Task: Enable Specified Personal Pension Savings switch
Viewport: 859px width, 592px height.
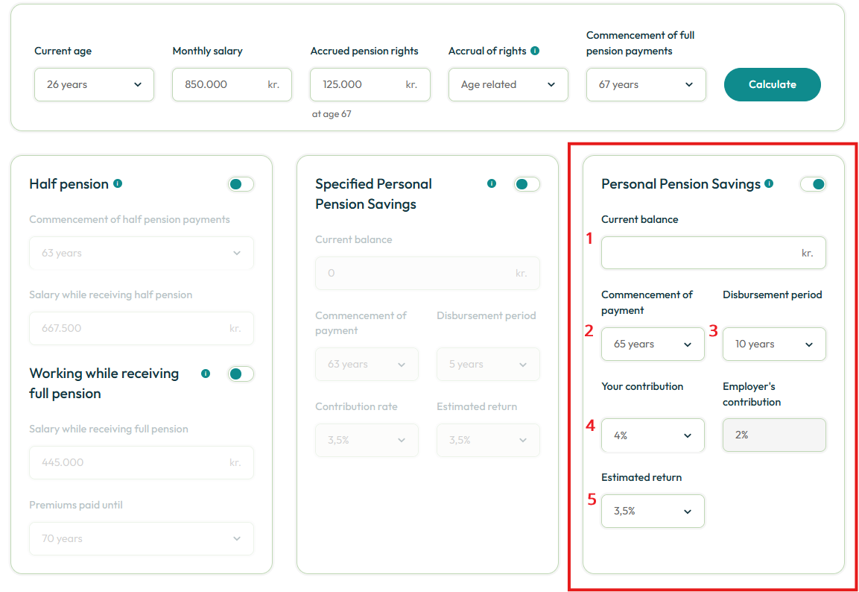Action: (x=527, y=184)
